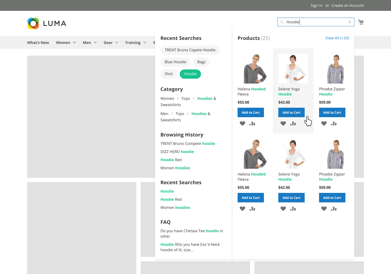This screenshot has width=391, height=274.
Task: Focus the Hoodie search input field
Action: click(x=316, y=22)
